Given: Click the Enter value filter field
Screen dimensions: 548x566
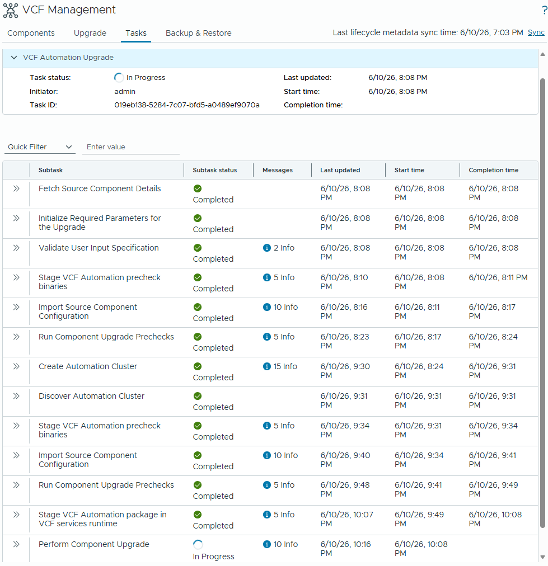Looking at the screenshot, I should 131,147.
